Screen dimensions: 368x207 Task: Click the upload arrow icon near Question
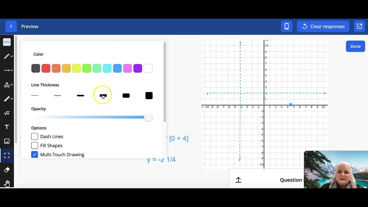pos(238,180)
